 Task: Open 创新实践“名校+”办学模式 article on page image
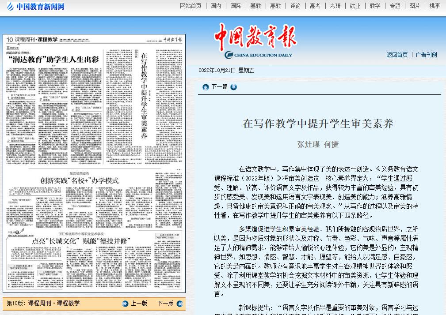coord(80,180)
